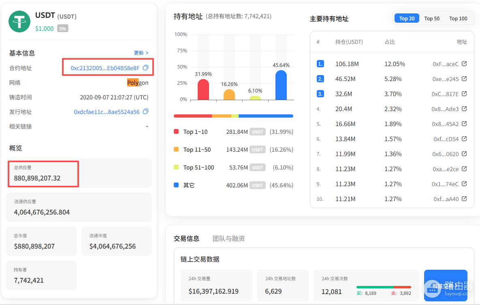Viewport: 480px width, 305px height.
Task: Click the 更新 link with chevron
Action: [x=141, y=53]
